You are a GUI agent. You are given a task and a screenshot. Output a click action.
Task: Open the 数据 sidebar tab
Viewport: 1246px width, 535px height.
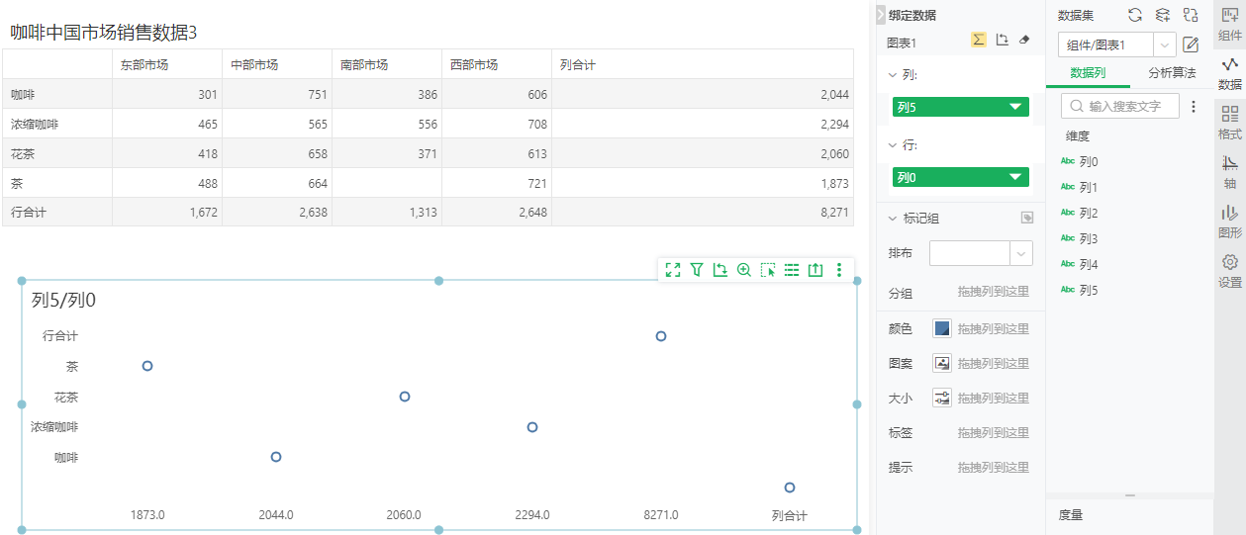(1230, 73)
